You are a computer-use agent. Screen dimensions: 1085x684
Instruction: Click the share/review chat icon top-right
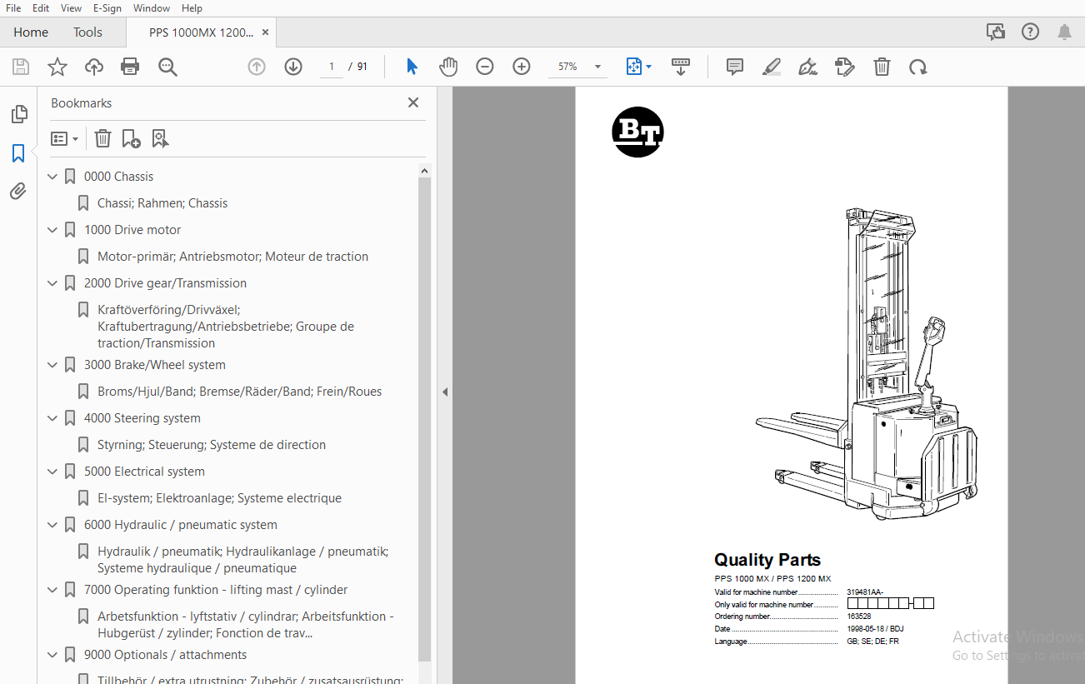[996, 32]
